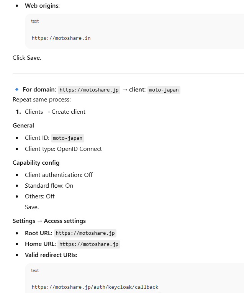Click the Client type: OpenID Connect bullet

[x=63, y=149]
